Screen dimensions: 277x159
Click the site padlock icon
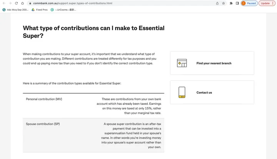(x=29, y=3)
